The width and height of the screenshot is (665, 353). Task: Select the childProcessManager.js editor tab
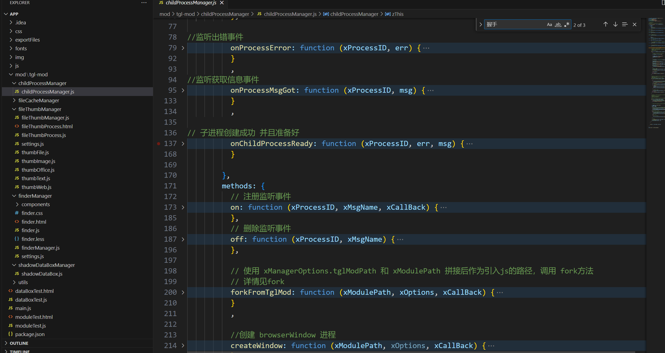[191, 3]
